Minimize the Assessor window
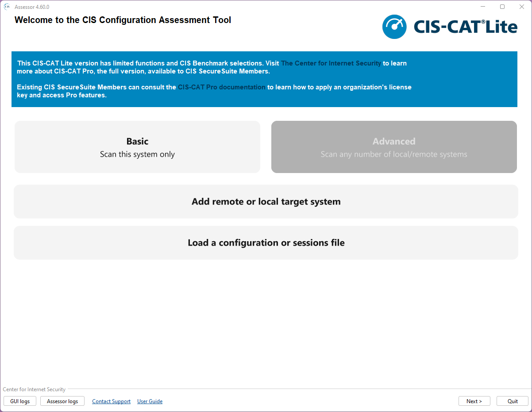The height and width of the screenshot is (412, 532). pyautogui.click(x=482, y=7)
